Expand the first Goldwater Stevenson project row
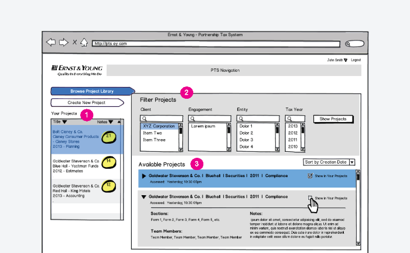Image resolution: width=410 pixels, height=253 pixels. click(144, 176)
